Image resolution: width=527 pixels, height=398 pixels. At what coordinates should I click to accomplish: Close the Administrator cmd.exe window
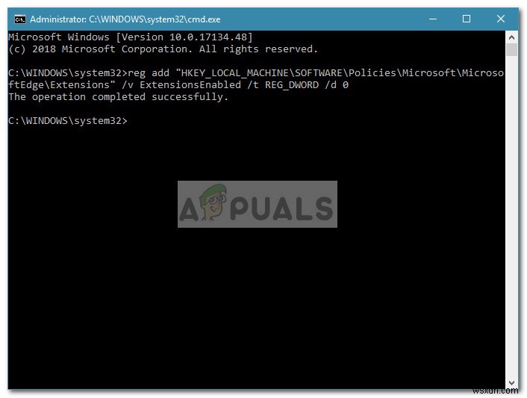(x=500, y=19)
